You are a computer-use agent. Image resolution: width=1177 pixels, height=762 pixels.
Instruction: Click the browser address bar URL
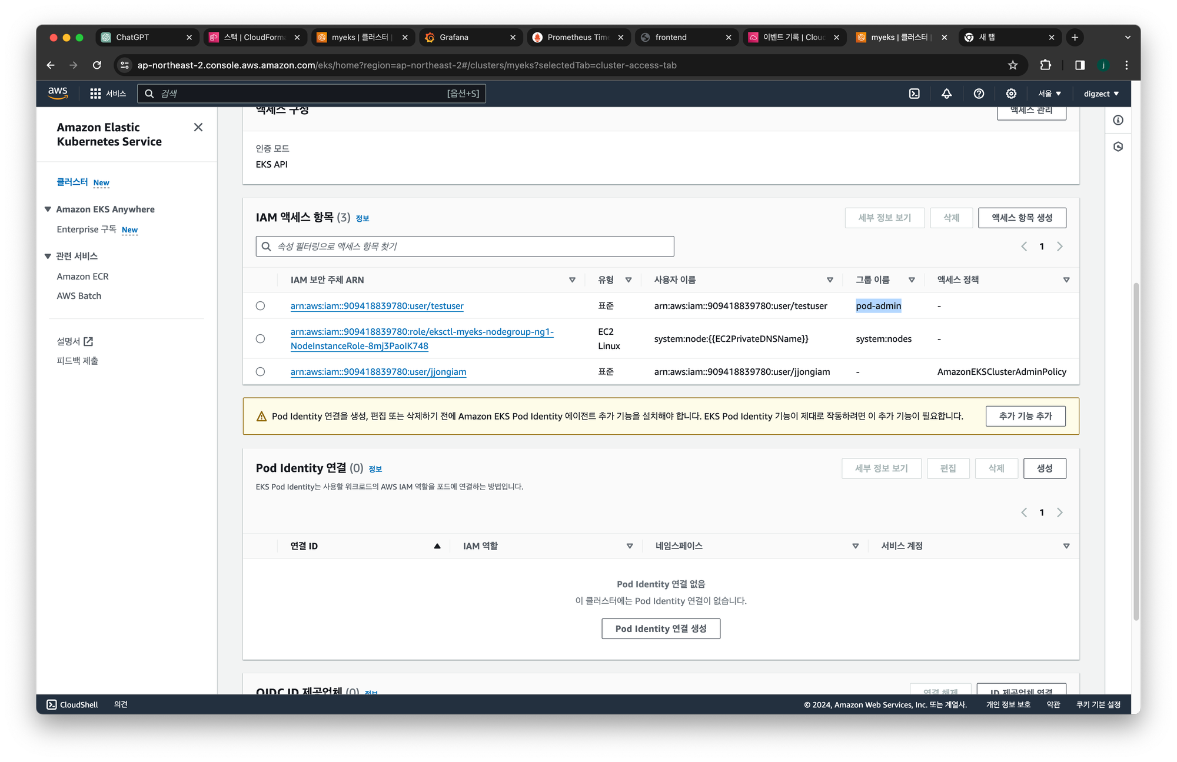(x=407, y=65)
